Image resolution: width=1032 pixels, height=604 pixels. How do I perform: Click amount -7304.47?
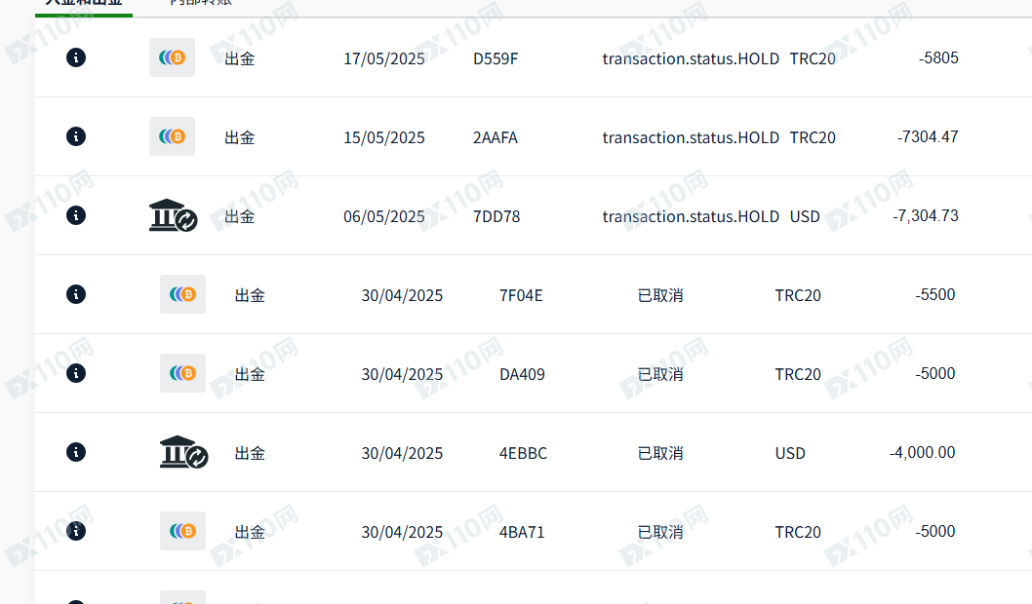(928, 136)
